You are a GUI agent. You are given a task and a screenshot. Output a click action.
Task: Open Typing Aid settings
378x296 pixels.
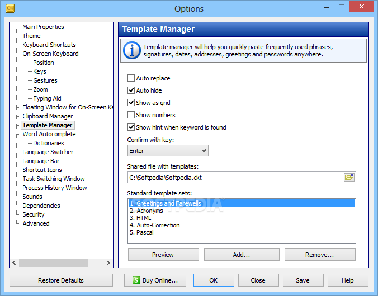[47, 98]
